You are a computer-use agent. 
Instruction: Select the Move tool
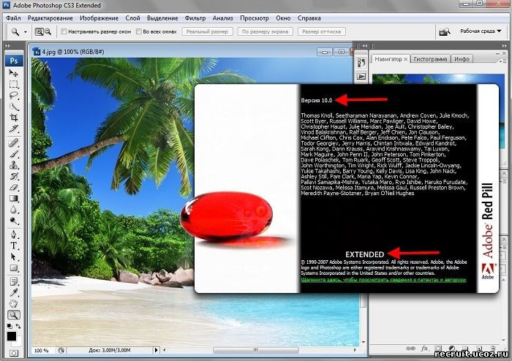[x=13, y=73]
